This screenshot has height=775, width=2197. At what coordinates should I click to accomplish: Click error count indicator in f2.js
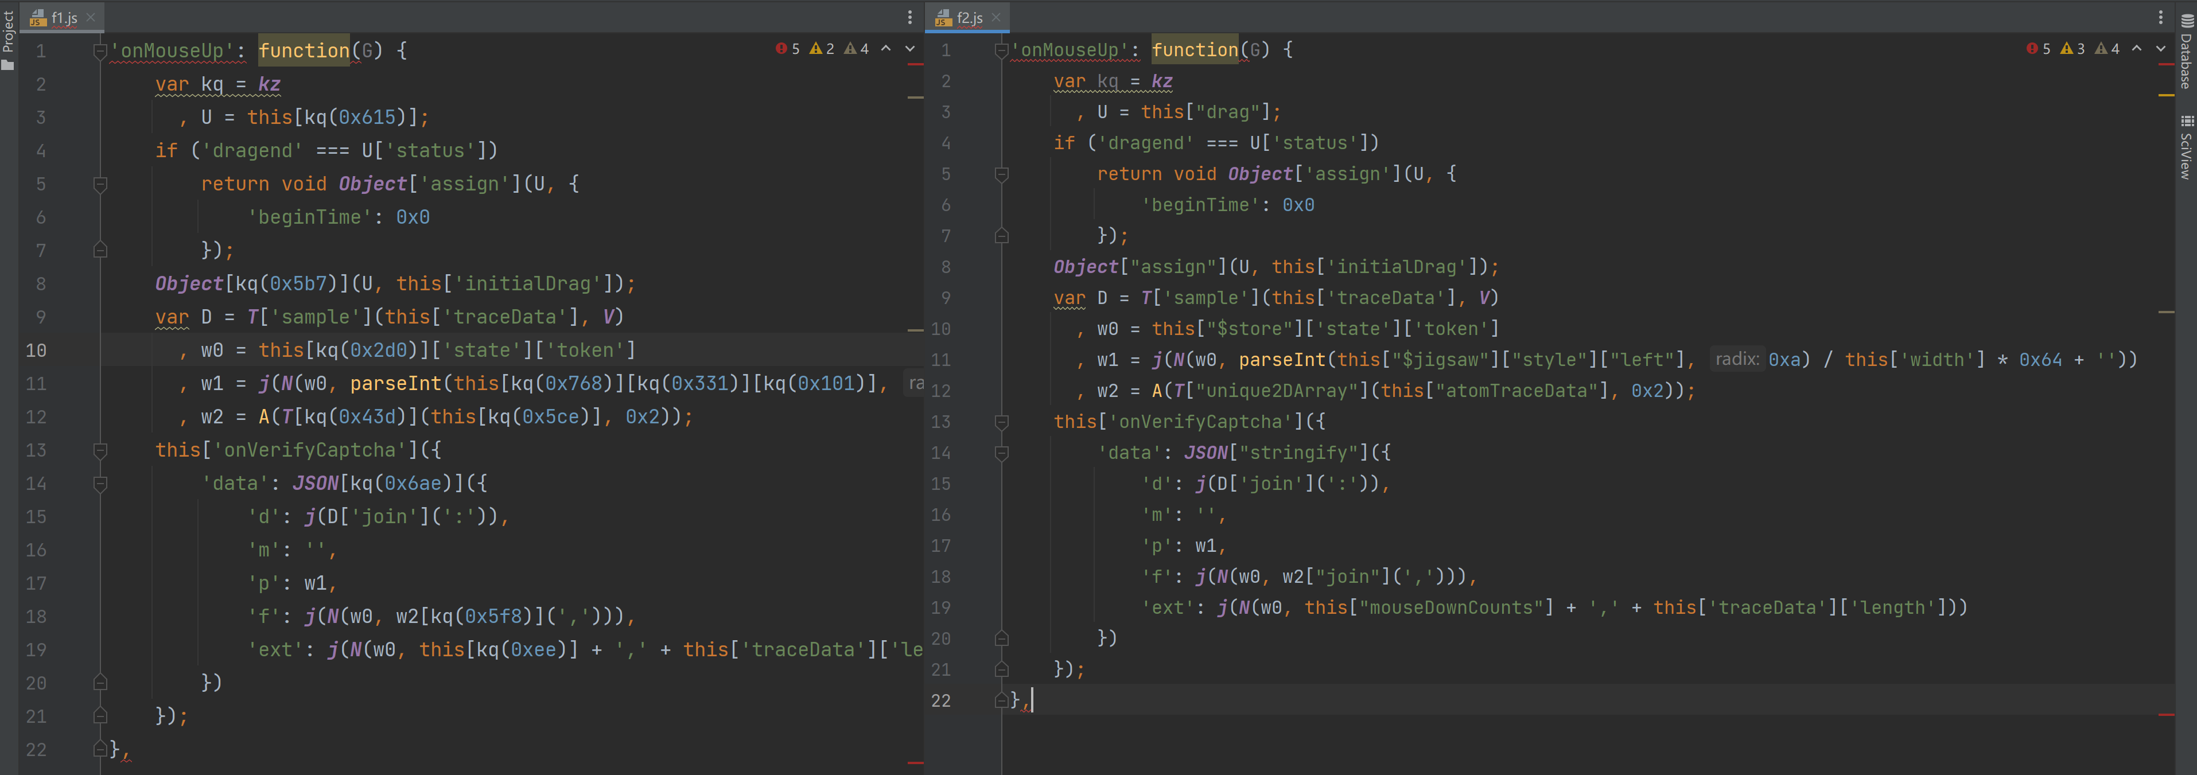tap(2039, 49)
